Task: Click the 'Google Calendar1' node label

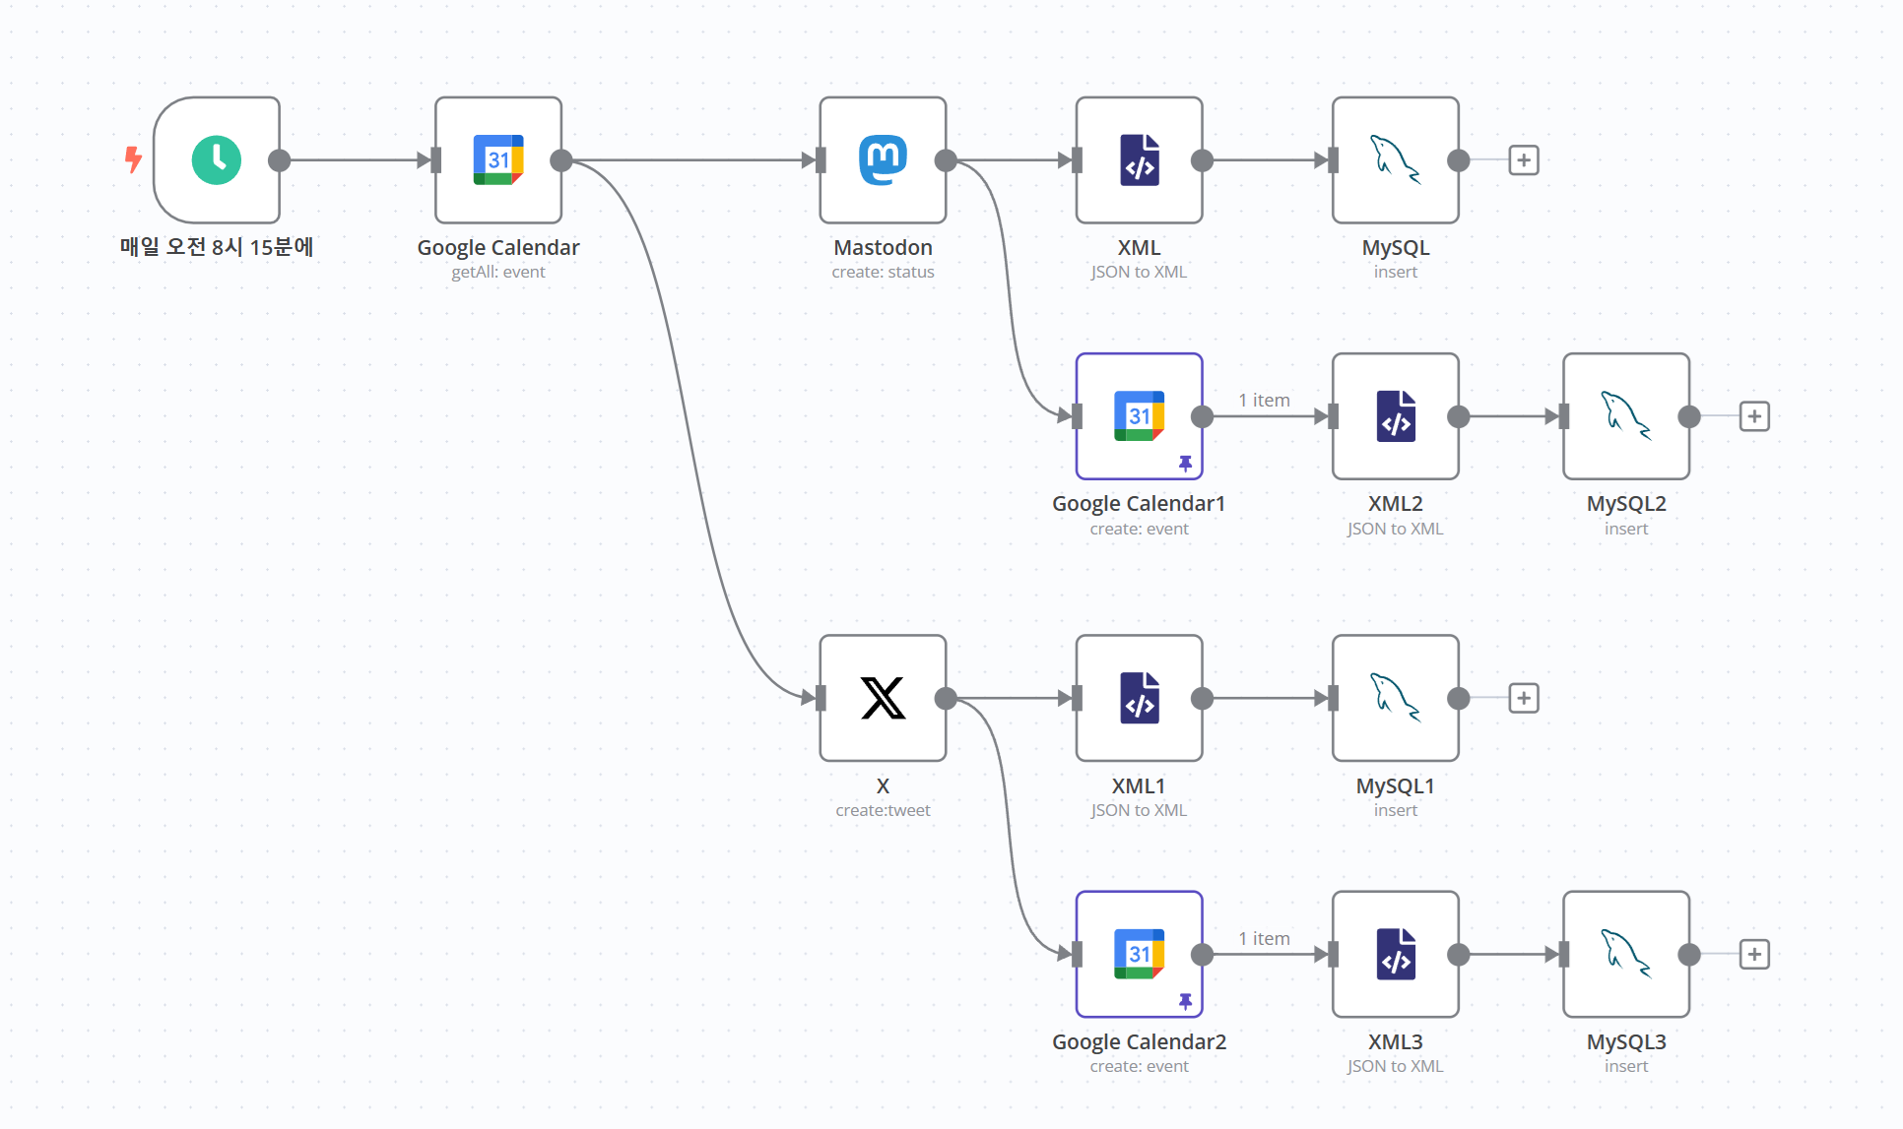Action: pyautogui.click(x=1140, y=503)
